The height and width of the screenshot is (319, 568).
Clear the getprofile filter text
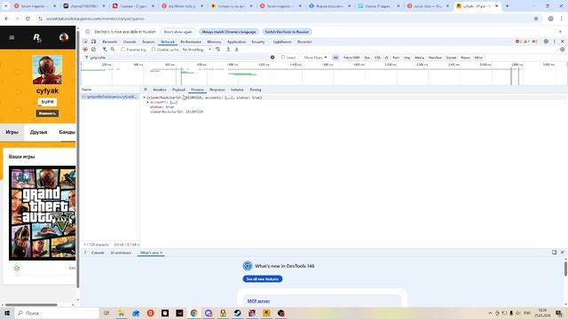coord(272,57)
